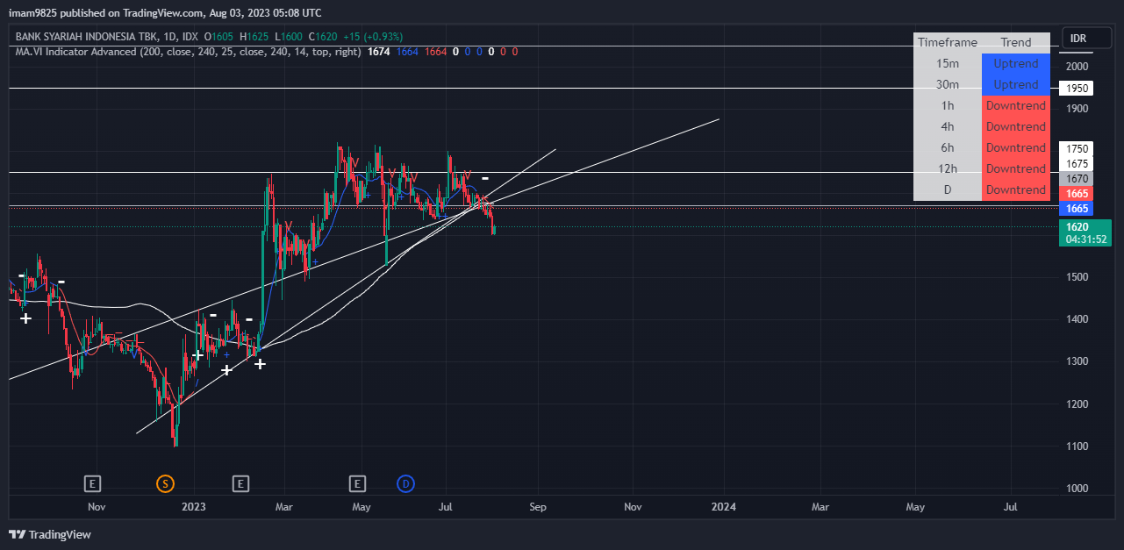The width and height of the screenshot is (1124, 550).
Task: Click the Trend column header
Action: tap(1016, 42)
